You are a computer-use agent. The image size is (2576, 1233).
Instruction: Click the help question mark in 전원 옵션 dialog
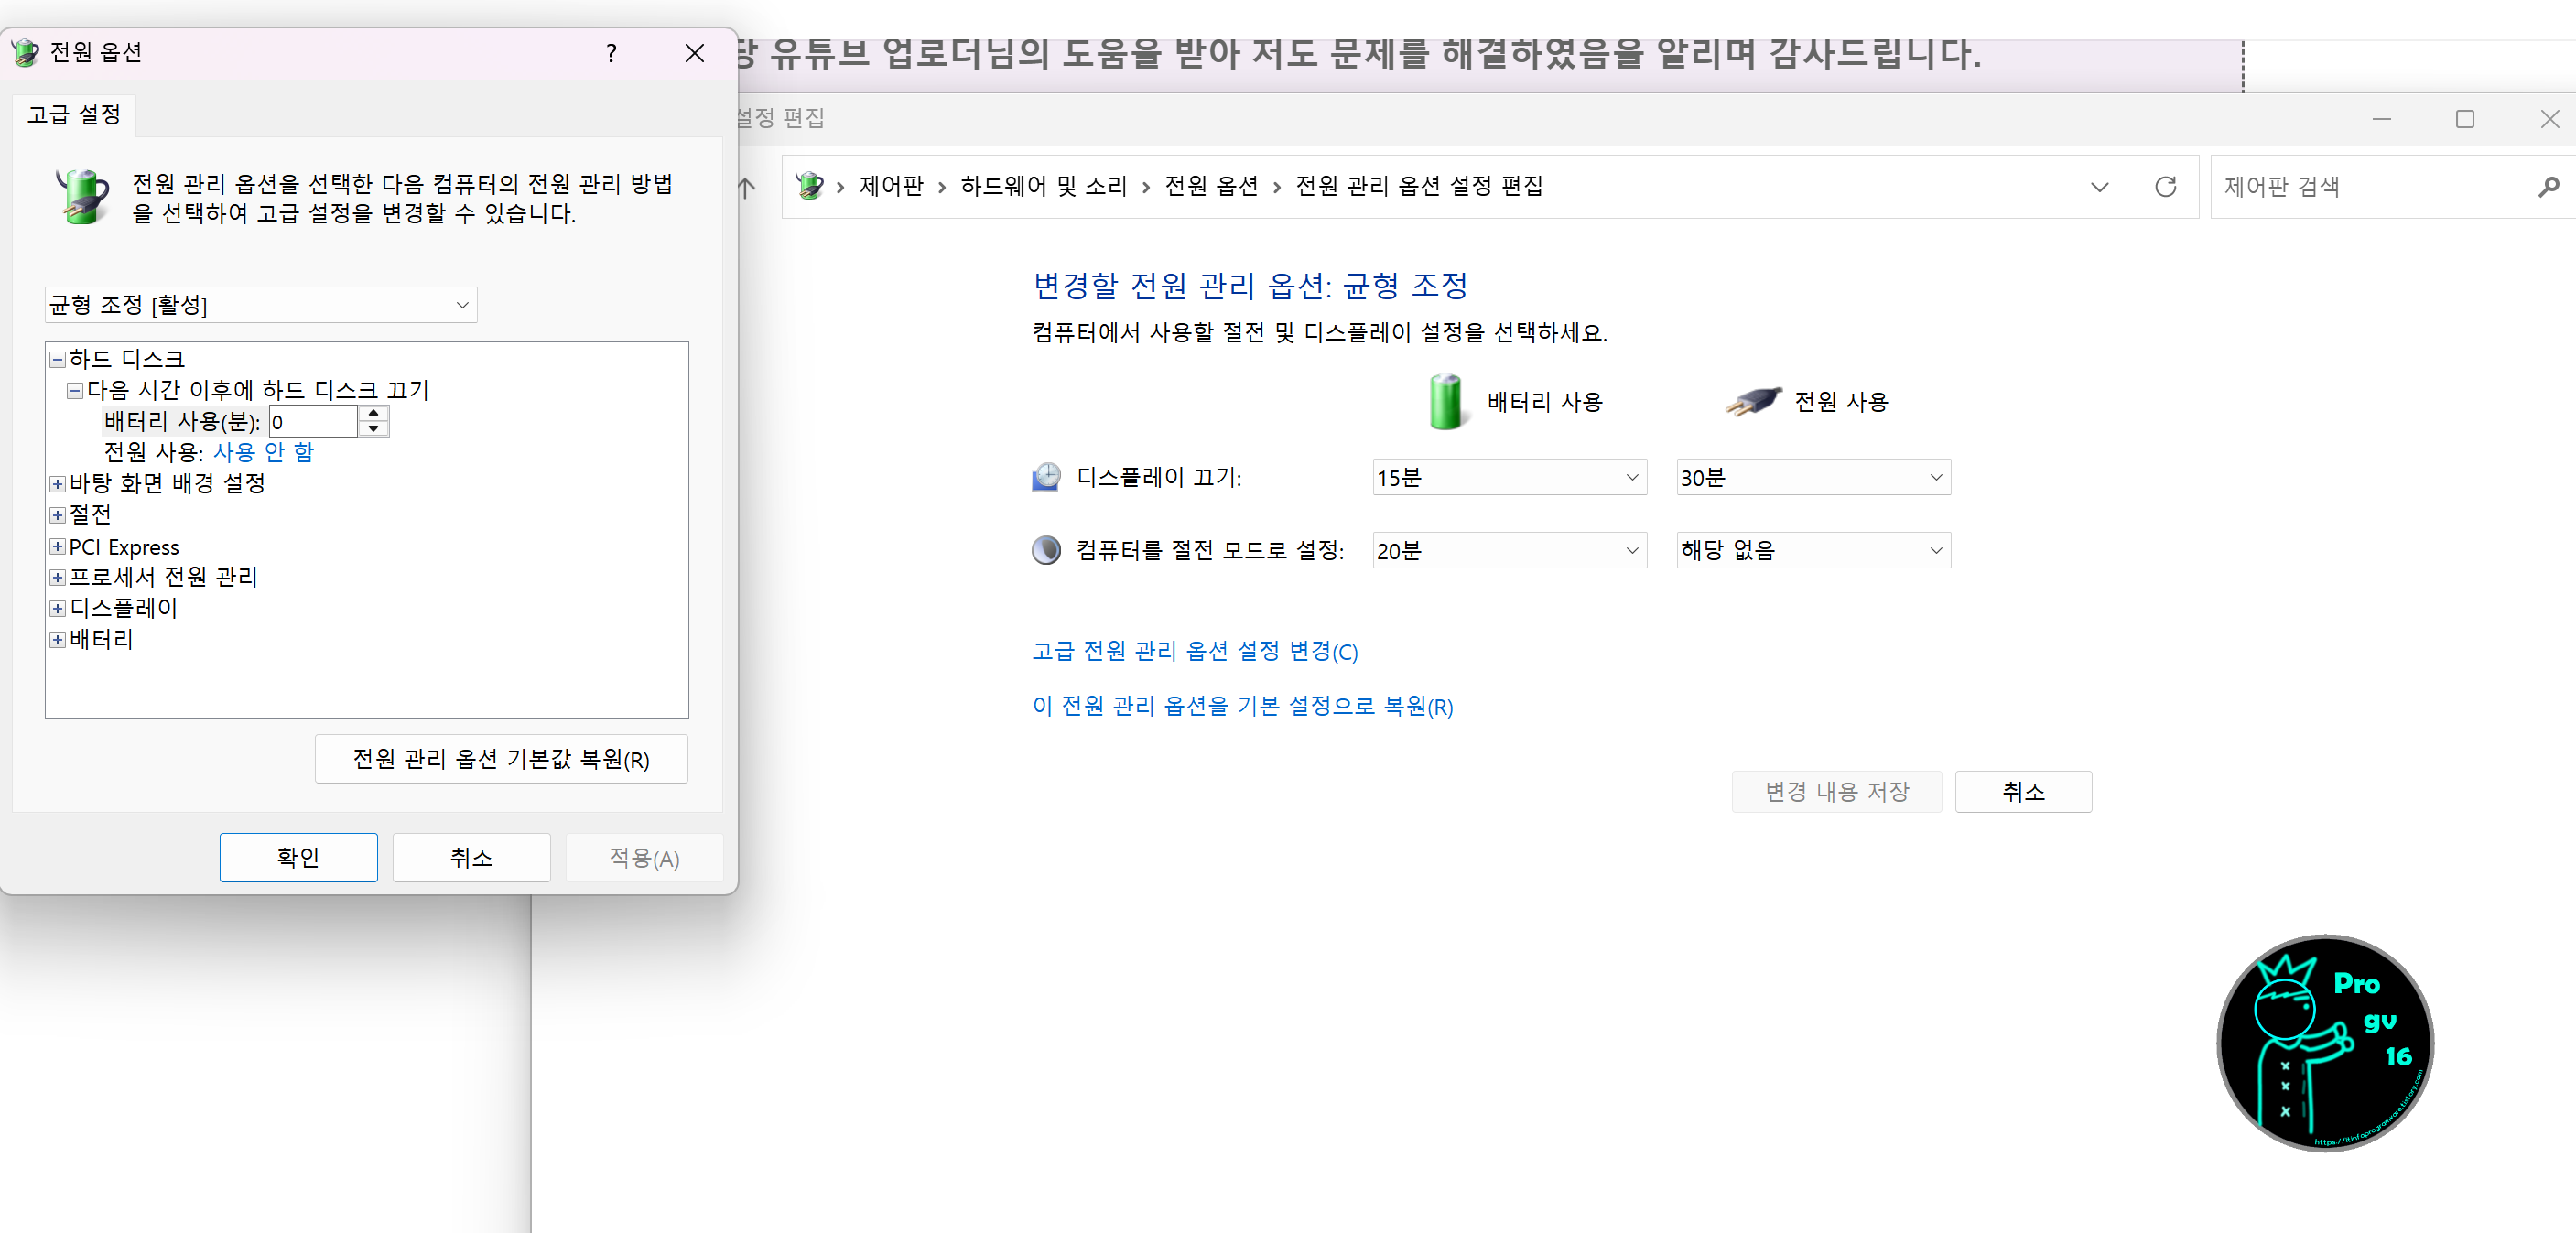coord(611,53)
